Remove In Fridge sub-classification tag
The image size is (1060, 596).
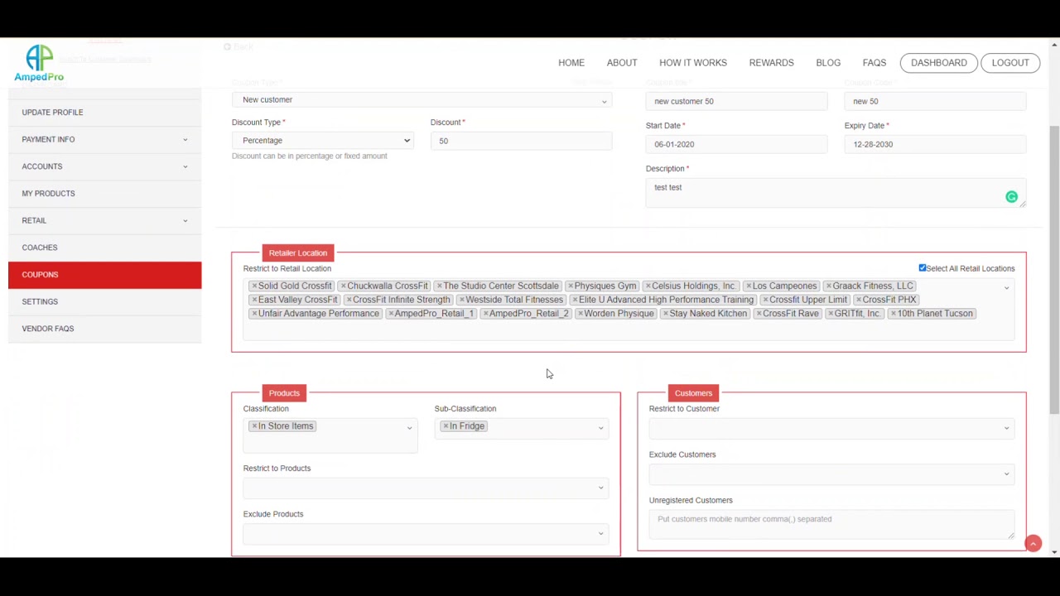click(446, 426)
